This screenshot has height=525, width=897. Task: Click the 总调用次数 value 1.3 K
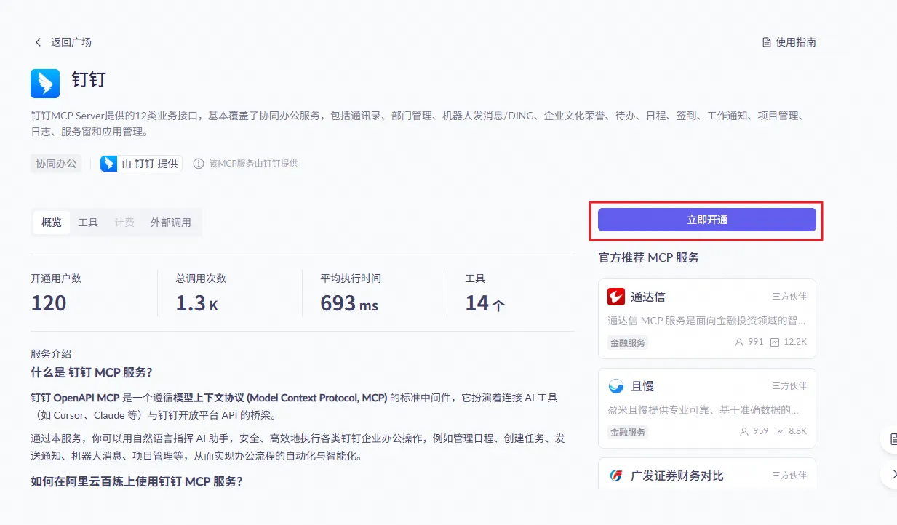(x=196, y=303)
